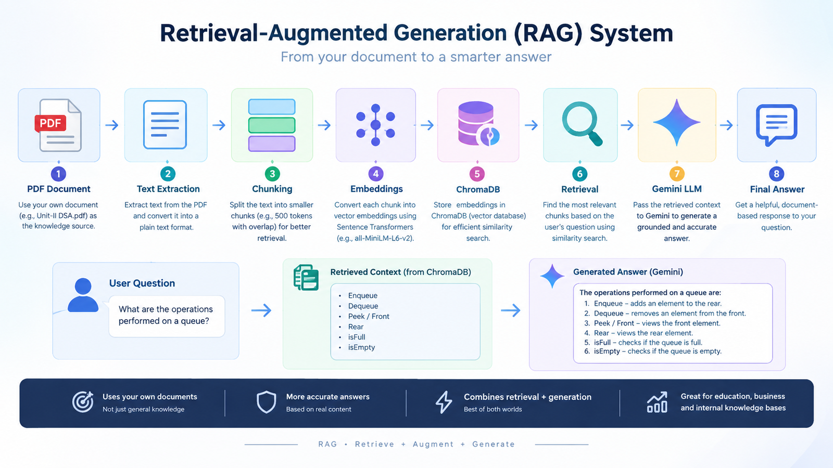Click the step 5 numbered circle
This screenshot has height=468, width=833.
[477, 174]
